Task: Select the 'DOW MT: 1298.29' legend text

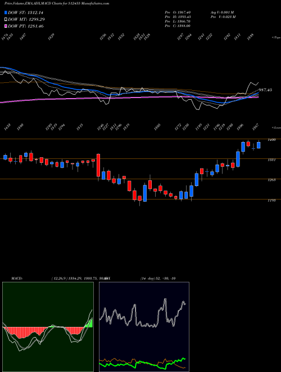Action: tap(26, 20)
